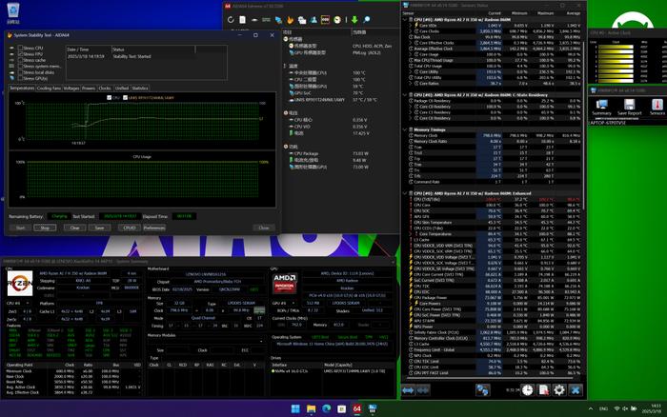Screen dimensions: 667x417
Task: Collapse the C-State Residency sensor group
Action: [x=405, y=95]
